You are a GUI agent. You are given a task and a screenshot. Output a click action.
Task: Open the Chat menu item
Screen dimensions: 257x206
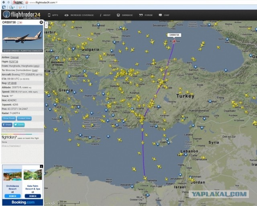167,15
